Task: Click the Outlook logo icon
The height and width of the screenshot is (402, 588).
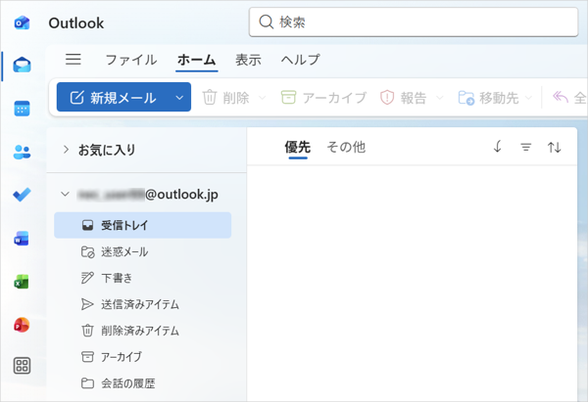Action: 22,22
